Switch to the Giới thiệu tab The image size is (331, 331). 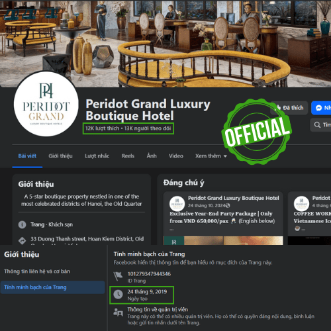pyautogui.click(x=60, y=156)
